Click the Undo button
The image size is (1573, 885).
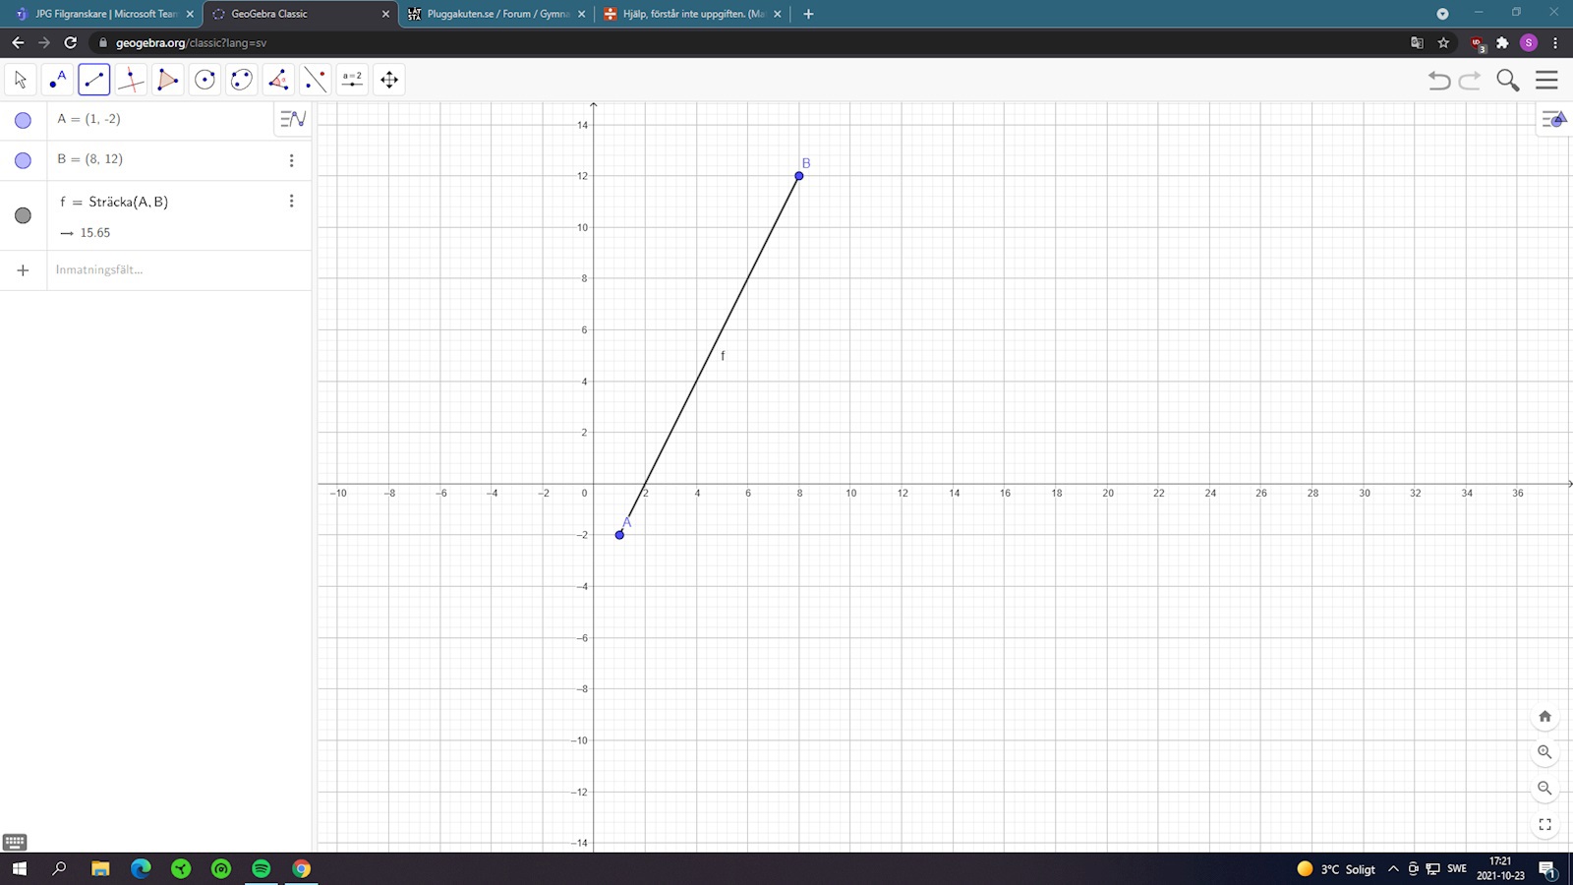(1439, 80)
